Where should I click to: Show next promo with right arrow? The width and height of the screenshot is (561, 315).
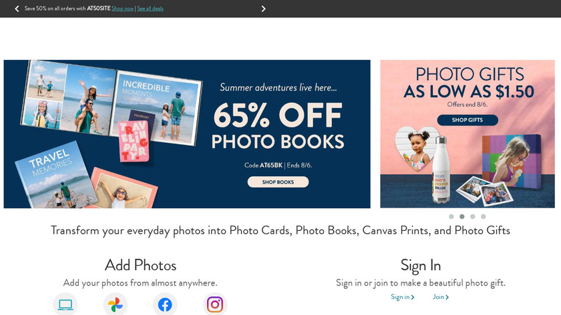[263, 9]
